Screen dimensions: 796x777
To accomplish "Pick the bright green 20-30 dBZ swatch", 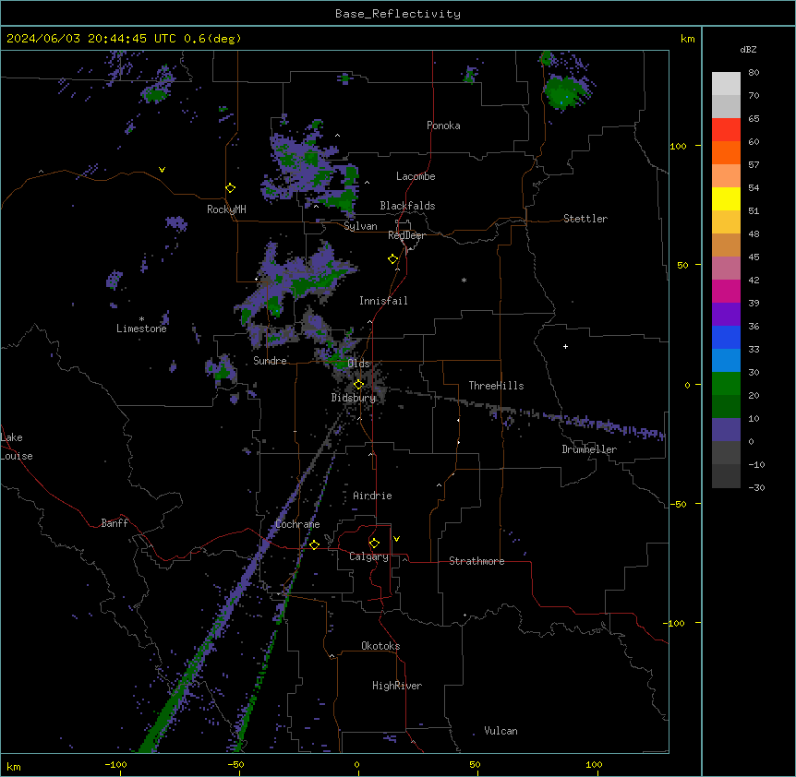I will 726,384.
